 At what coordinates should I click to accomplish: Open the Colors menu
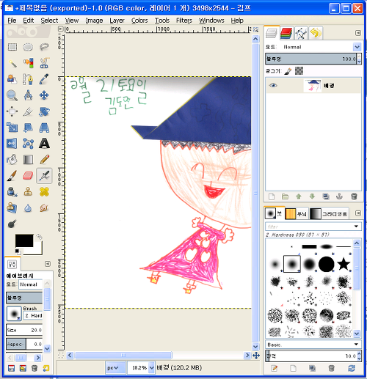(x=139, y=21)
